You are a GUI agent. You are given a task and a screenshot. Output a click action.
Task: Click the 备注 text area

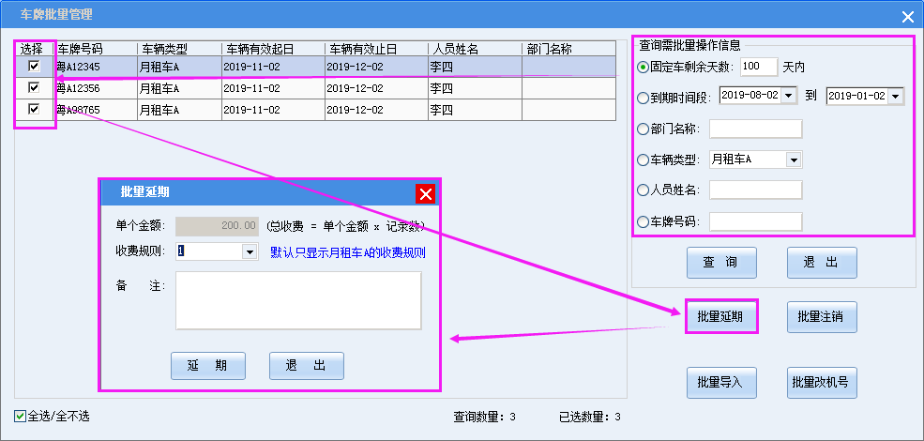coord(298,300)
